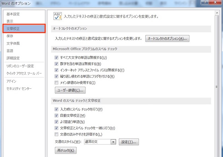This screenshot has height=157, width=223.
Task: Disable 入力時にスペル チェックを行う
Action: (x=56, y=109)
